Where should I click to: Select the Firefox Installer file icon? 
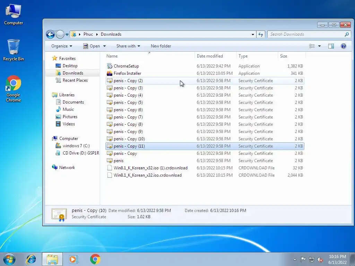coord(110,73)
